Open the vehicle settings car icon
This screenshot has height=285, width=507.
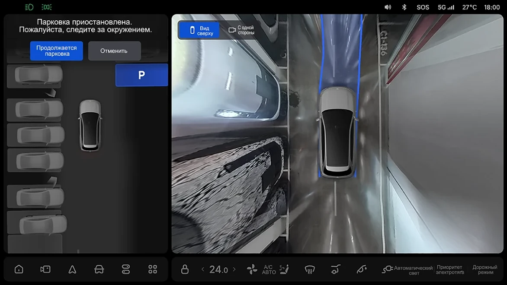[99, 269]
